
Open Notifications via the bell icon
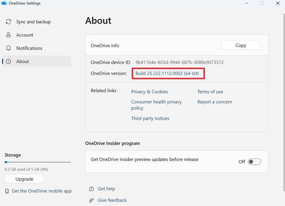8,48
